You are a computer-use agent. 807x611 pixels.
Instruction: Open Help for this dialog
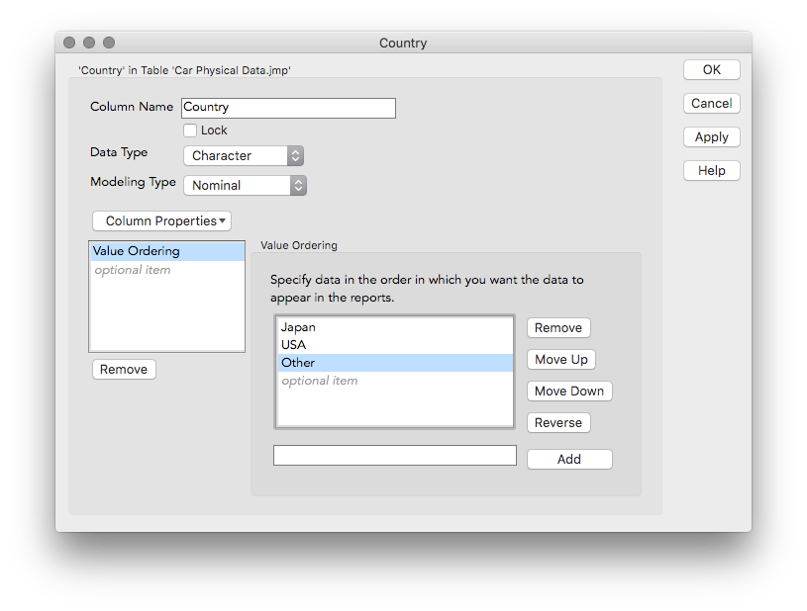(711, 171)
